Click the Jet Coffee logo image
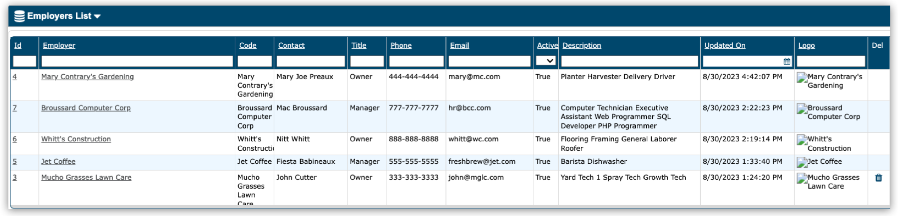Image resolution: width=898 pixels, height=216 pixels. (802, 162)
